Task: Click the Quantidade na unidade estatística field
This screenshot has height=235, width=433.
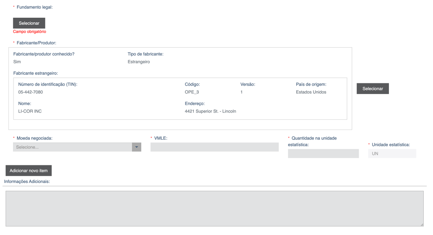Action: tap(323, 154)
